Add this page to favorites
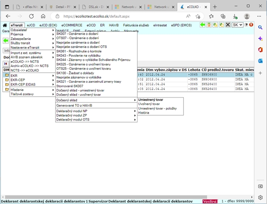 pos(198,16)
